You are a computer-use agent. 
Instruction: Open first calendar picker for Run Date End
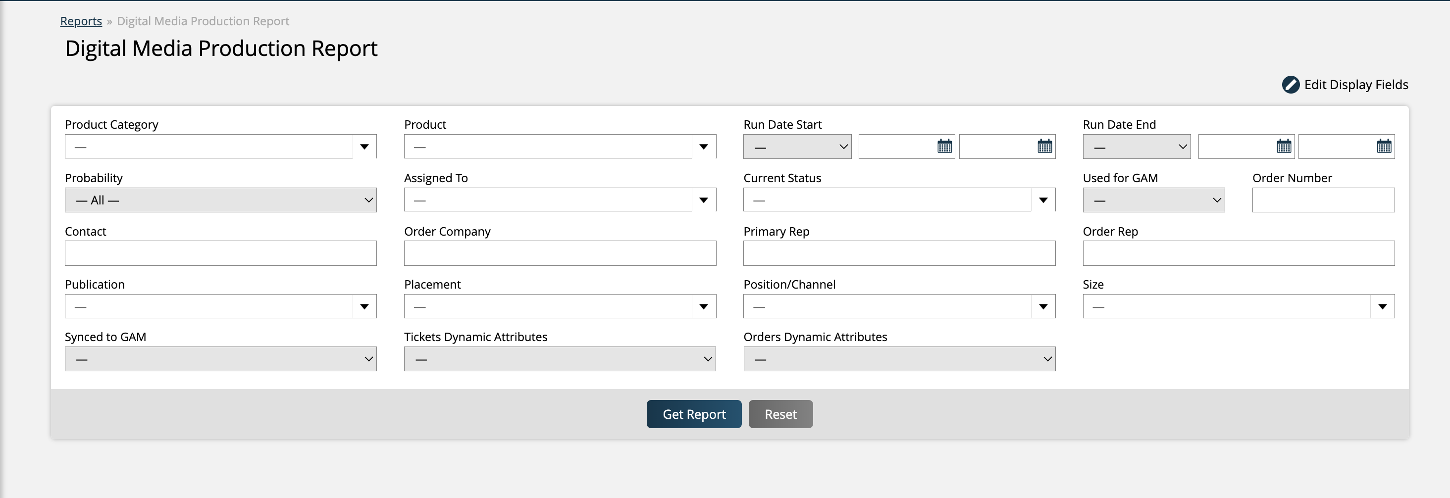point(1284,147)
